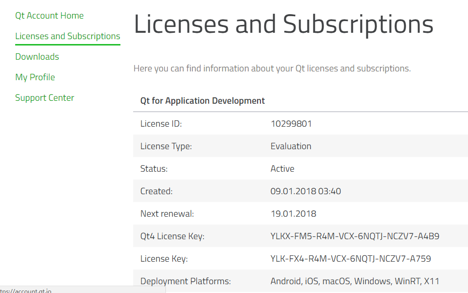Screen dimensions: 468x293
Task: Visit the Support Center link
Action: click(45, 98)
